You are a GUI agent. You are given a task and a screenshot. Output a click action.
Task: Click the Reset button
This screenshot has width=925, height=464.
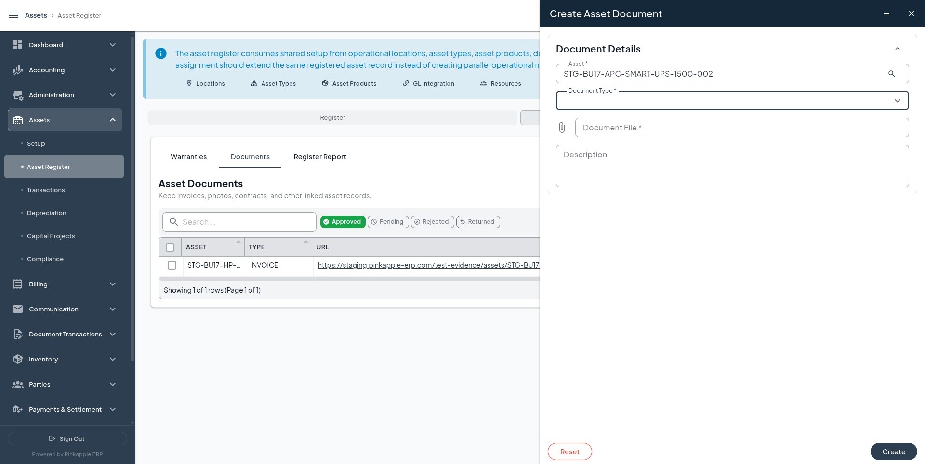click(x=569, y=451)
